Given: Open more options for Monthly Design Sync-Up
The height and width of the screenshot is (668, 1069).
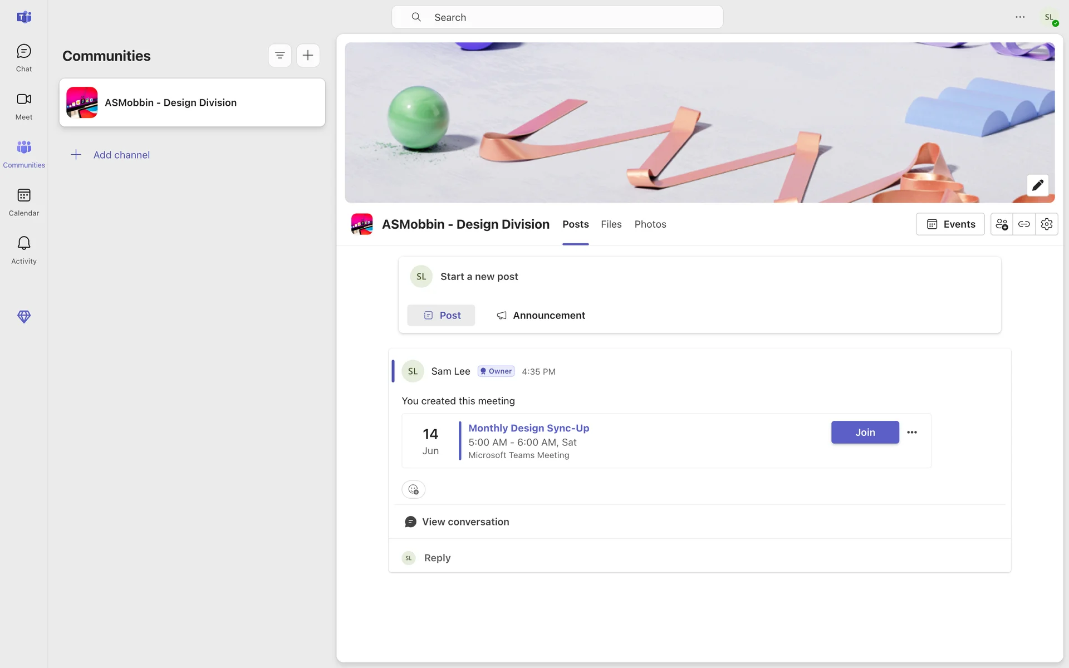Looking at the screenshot, I should [x=911, y=433].
